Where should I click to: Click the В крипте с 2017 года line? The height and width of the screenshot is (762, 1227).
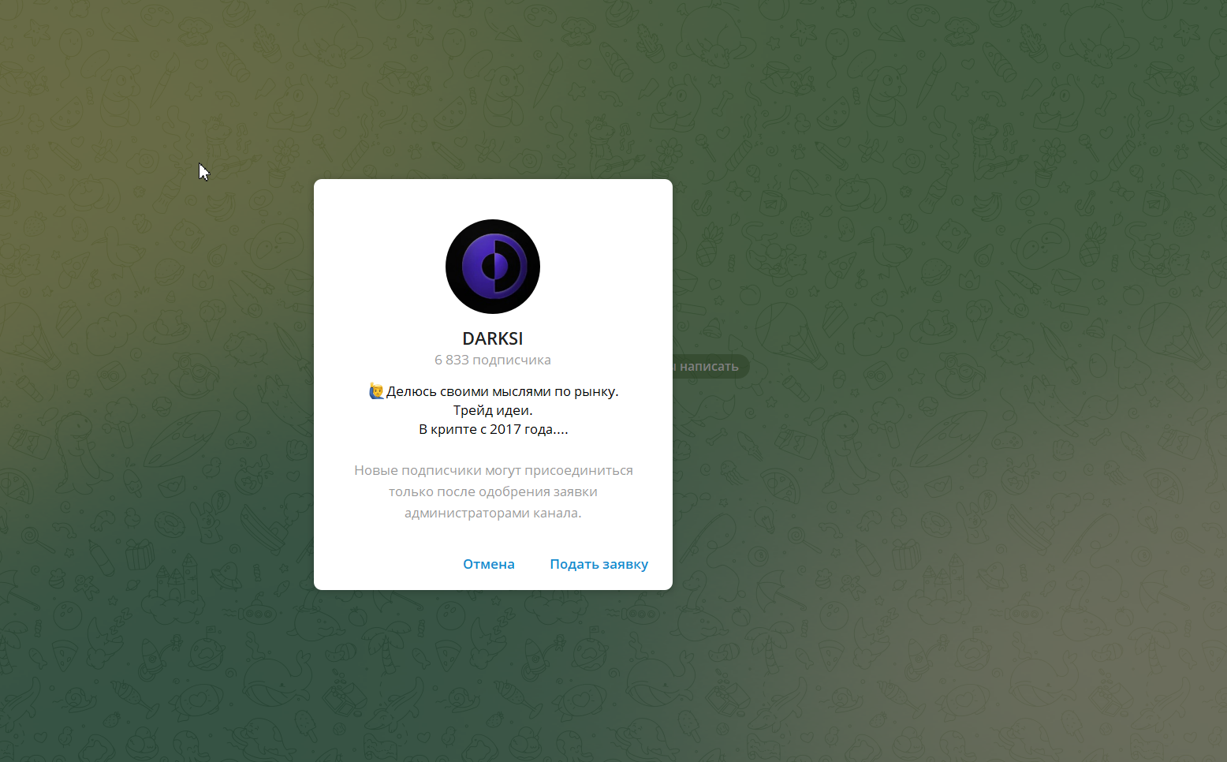pyautogui.click(x=493, y=429)
